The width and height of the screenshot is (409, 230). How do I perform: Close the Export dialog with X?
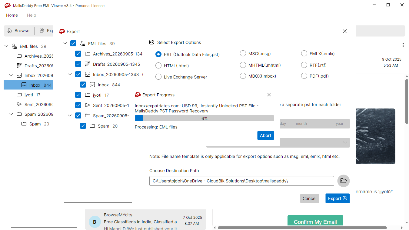(x=345, y=31)
